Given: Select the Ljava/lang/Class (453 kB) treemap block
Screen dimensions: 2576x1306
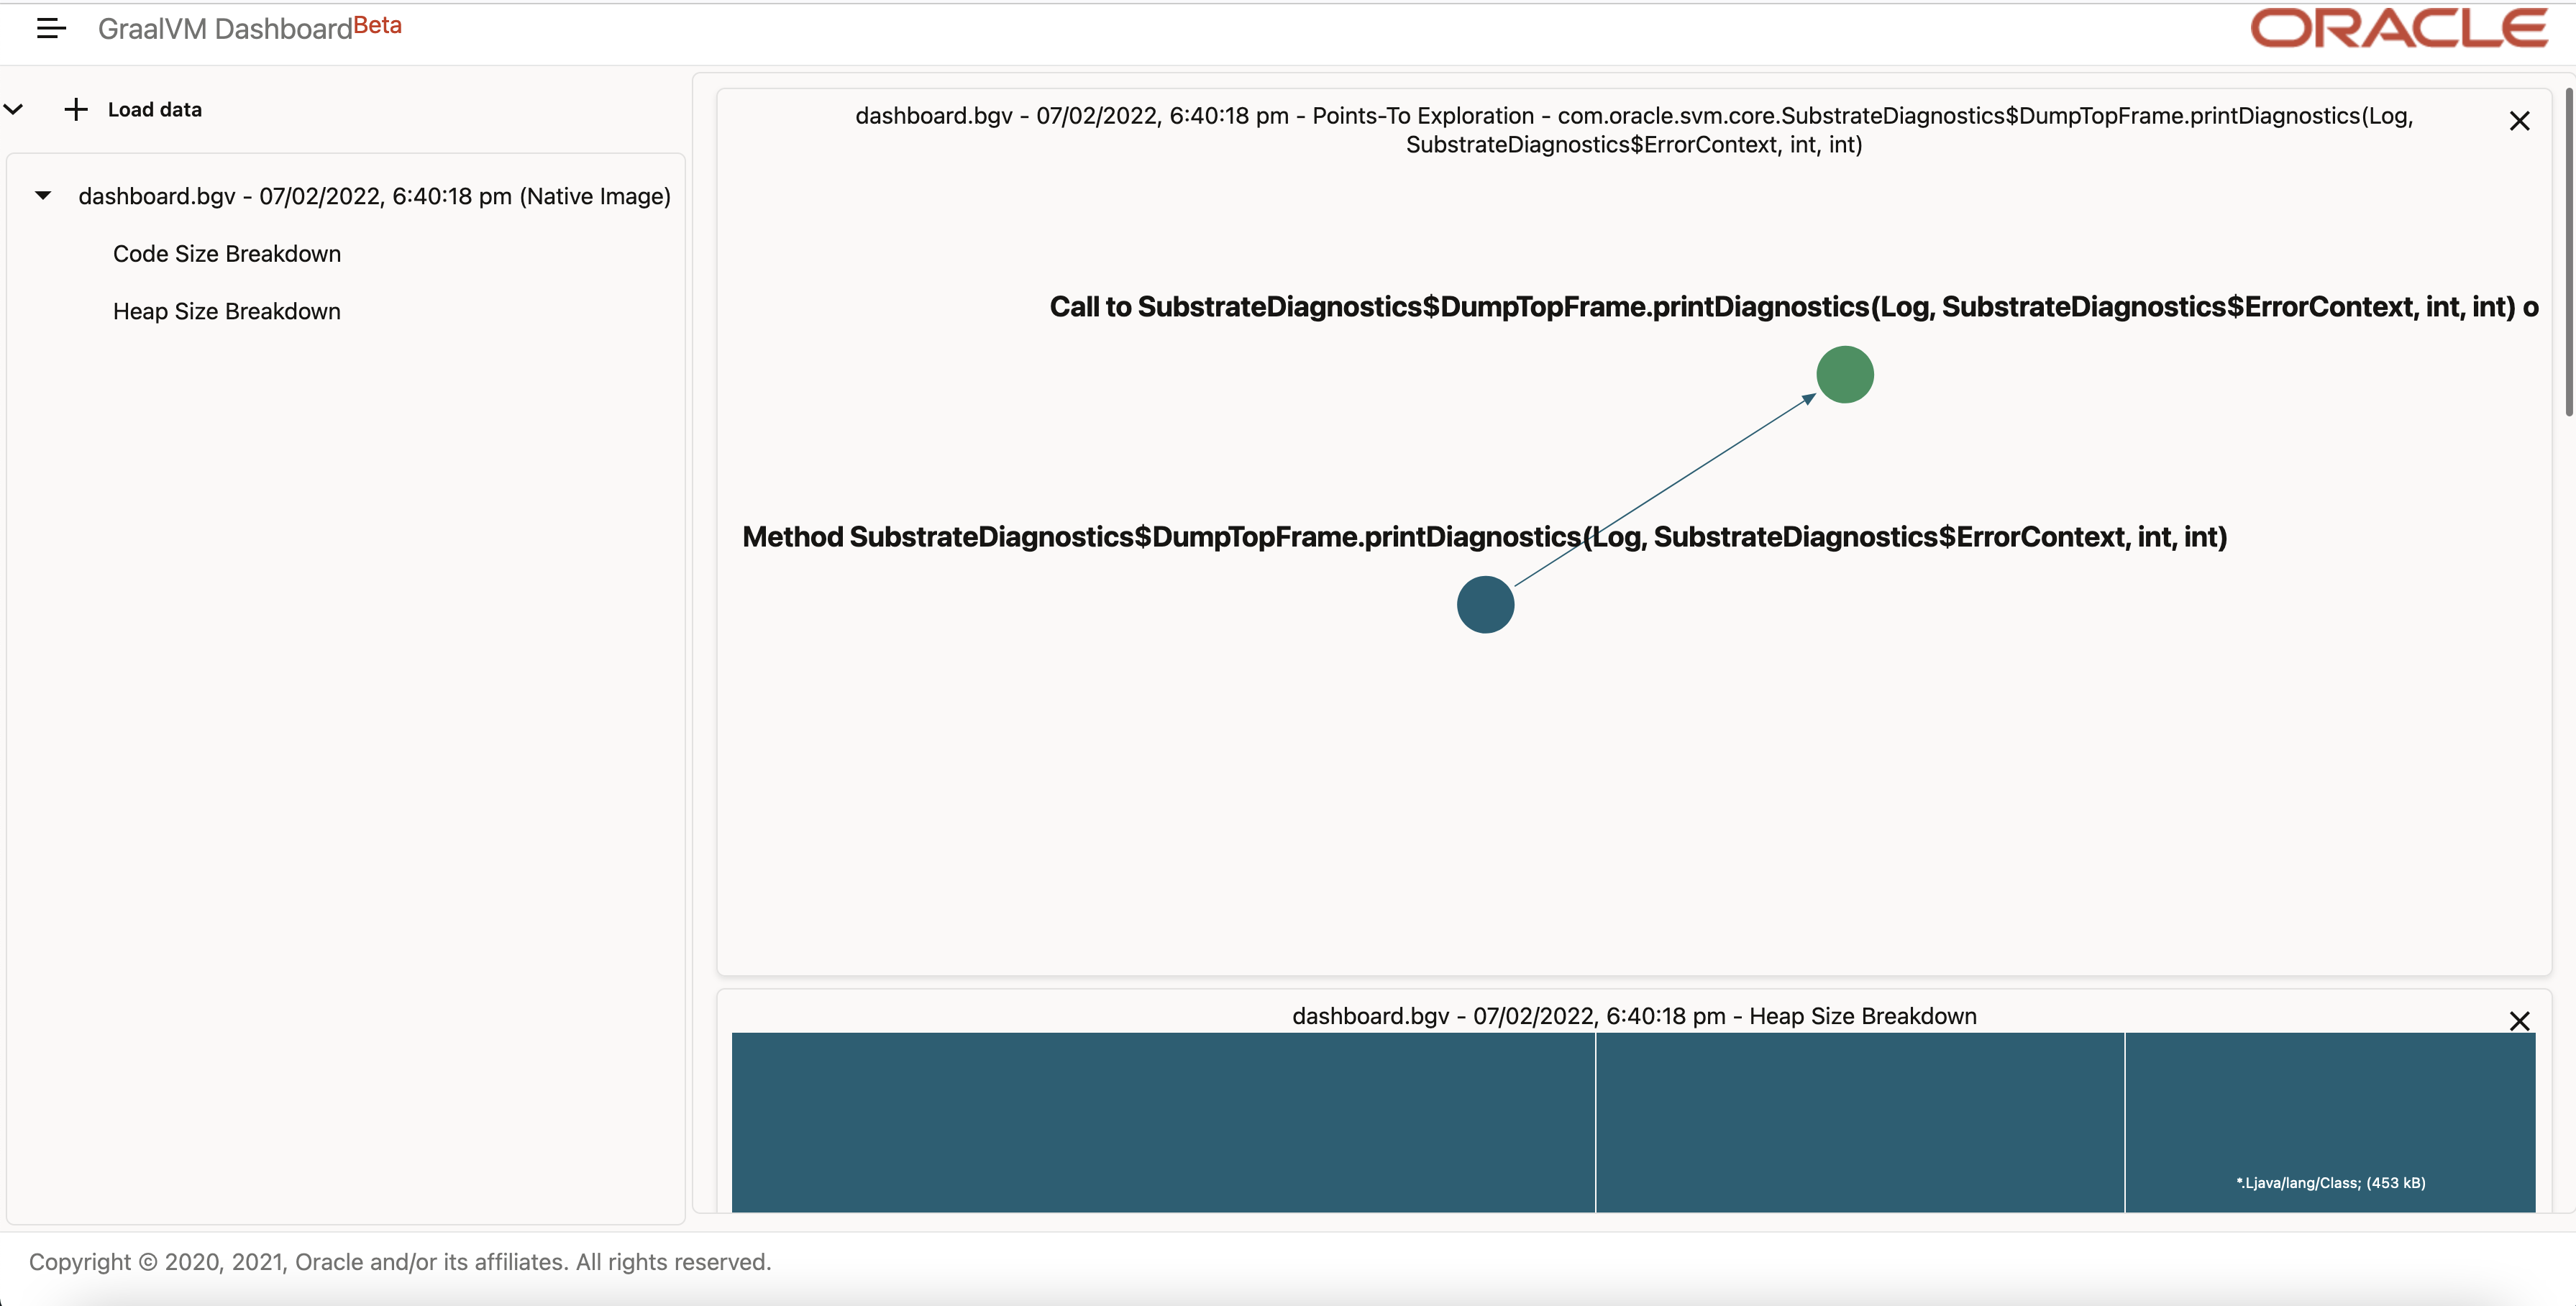Looking at the screenshot, I should (x=2330, y=1122).
